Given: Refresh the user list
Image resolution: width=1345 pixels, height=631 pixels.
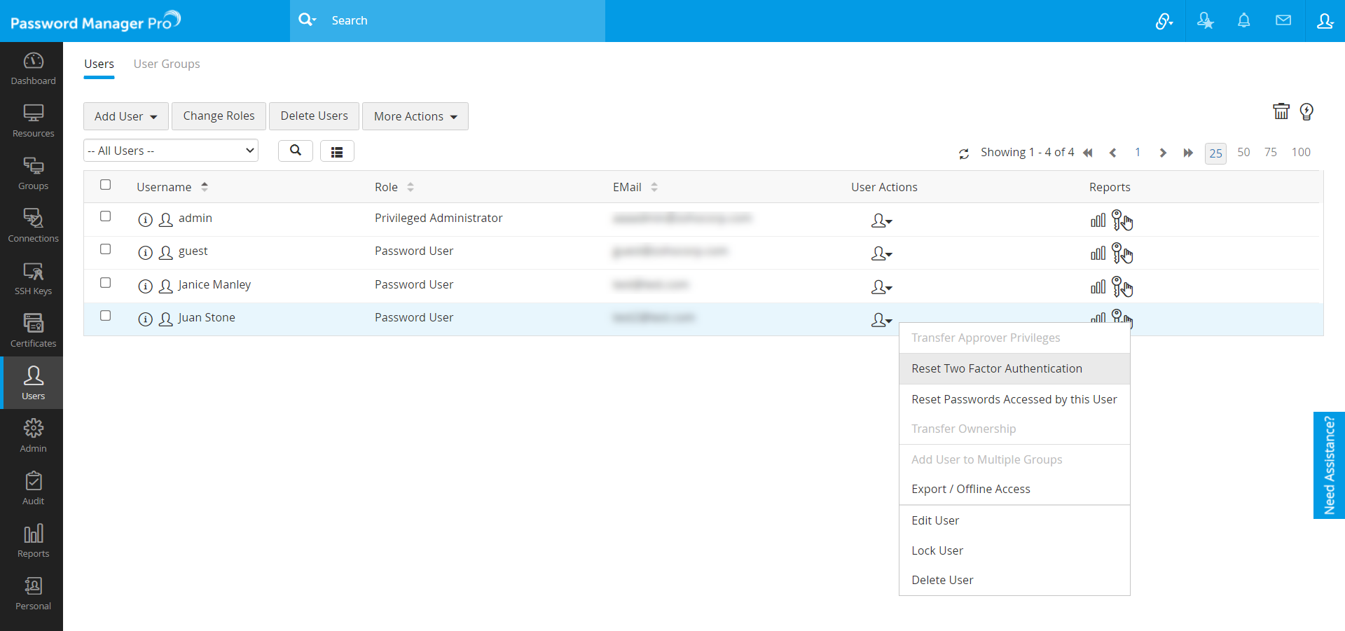Looking at the screenshot, I should (964, 153).
